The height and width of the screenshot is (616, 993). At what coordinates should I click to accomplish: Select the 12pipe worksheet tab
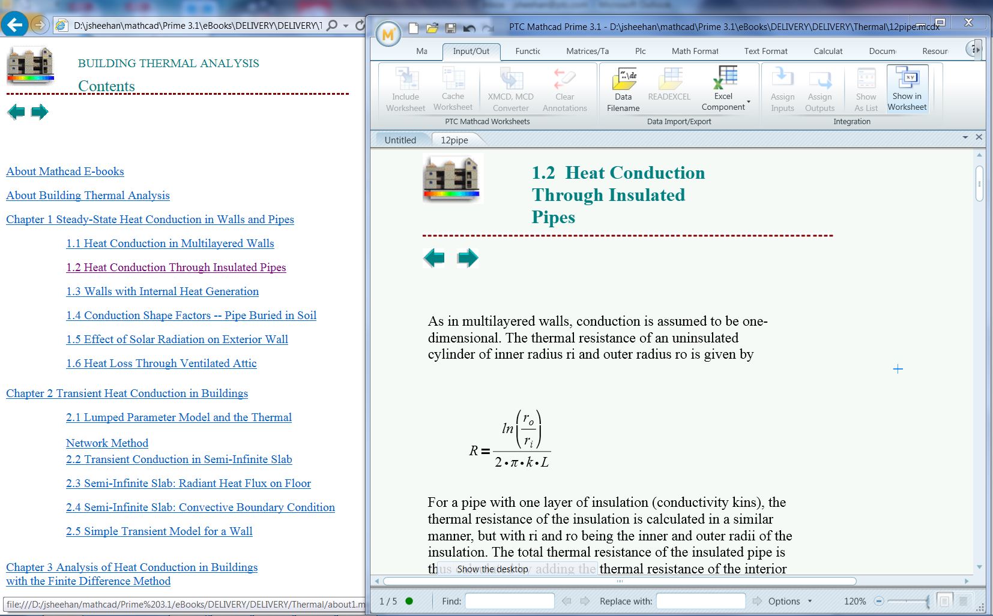pyautogui.click(x=454, y=140)
